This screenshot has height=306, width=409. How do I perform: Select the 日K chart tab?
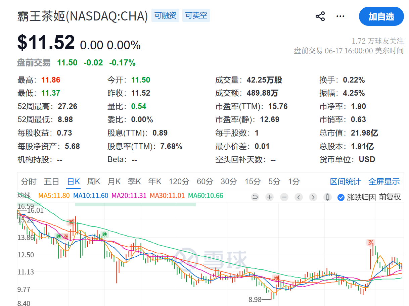74,182
